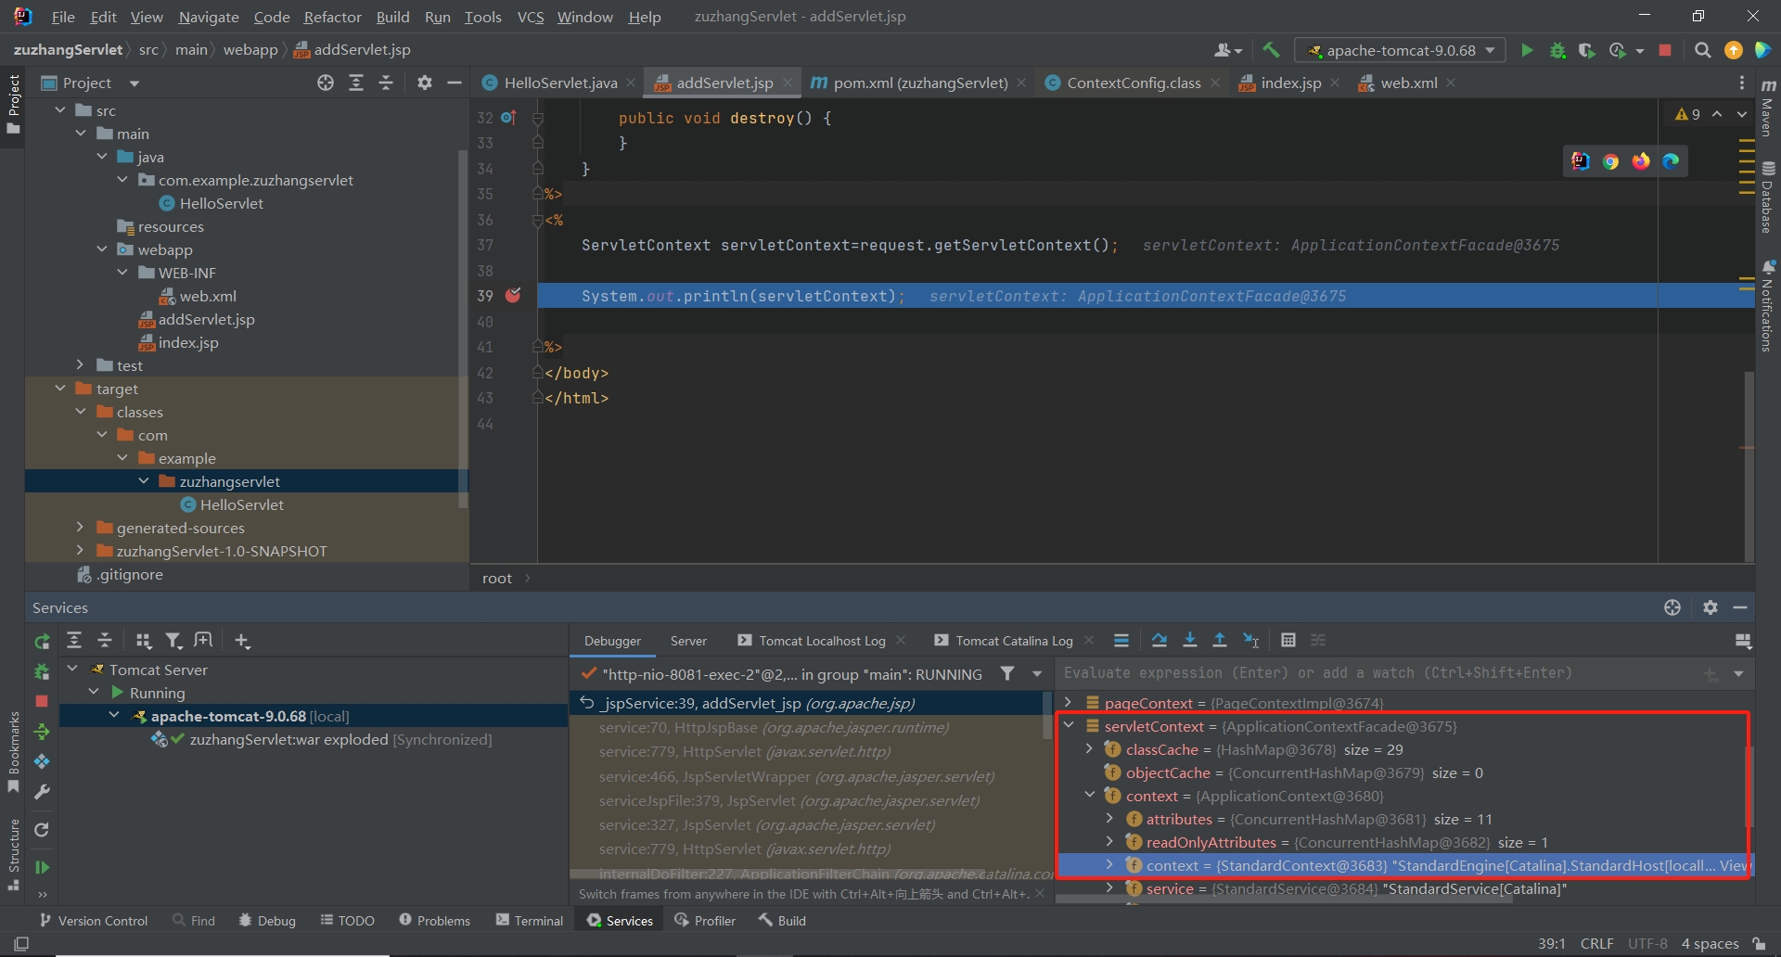Image resolution: width=1781 pixels, height=957 pixels.
Task: Toggle threads filter icon in debugger frames
Action: pos(1007,673)
